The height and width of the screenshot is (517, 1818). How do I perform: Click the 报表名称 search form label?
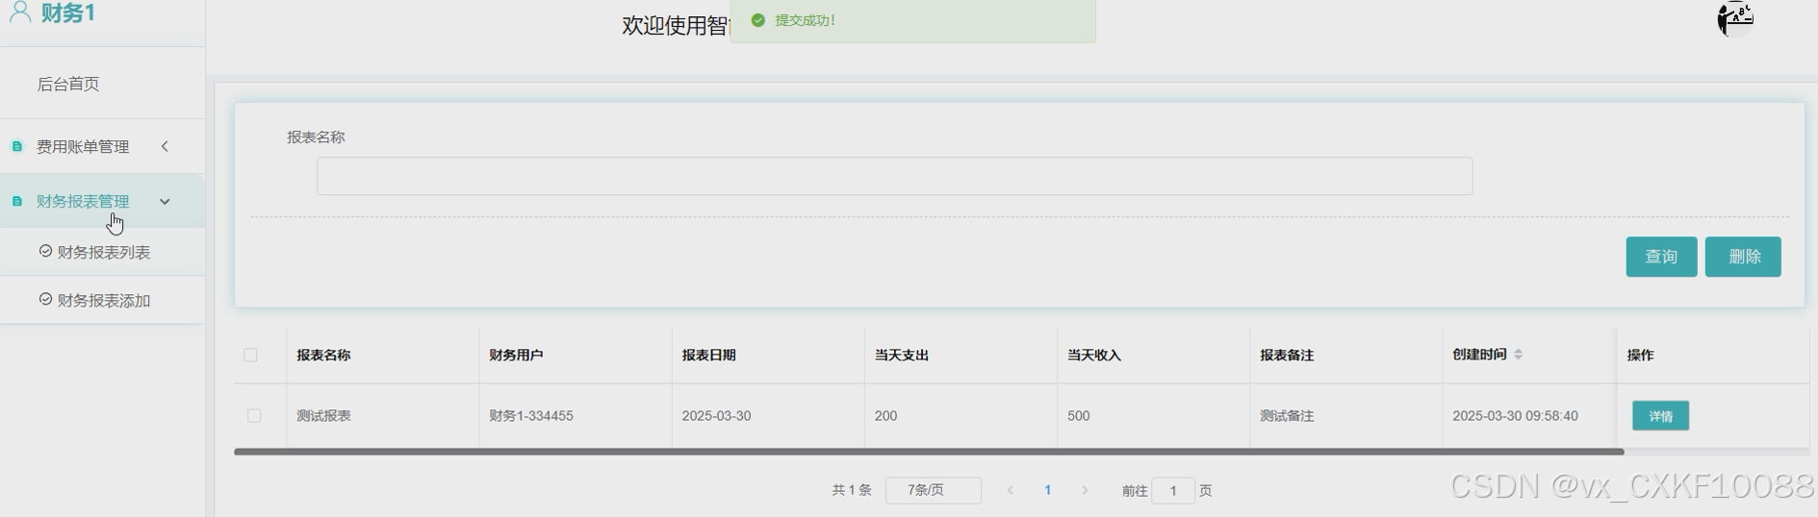(x=316, y=137)
